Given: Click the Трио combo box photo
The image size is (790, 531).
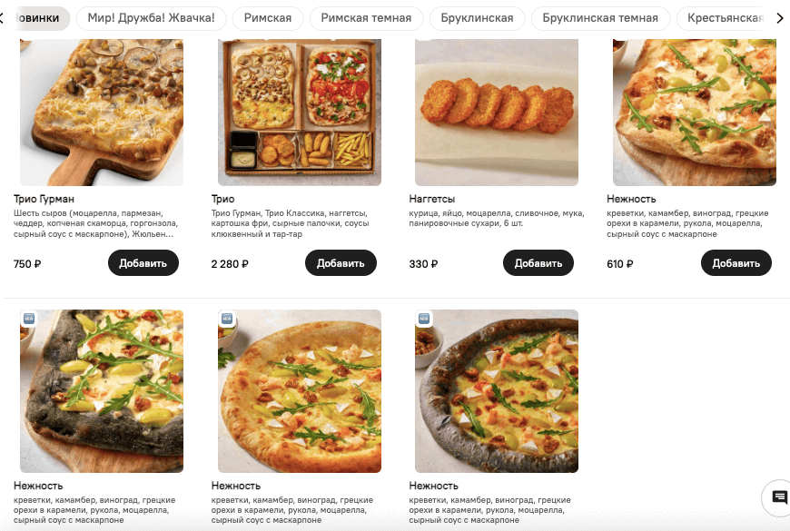Looking at the screenshot, I should (x=298, y=112).
